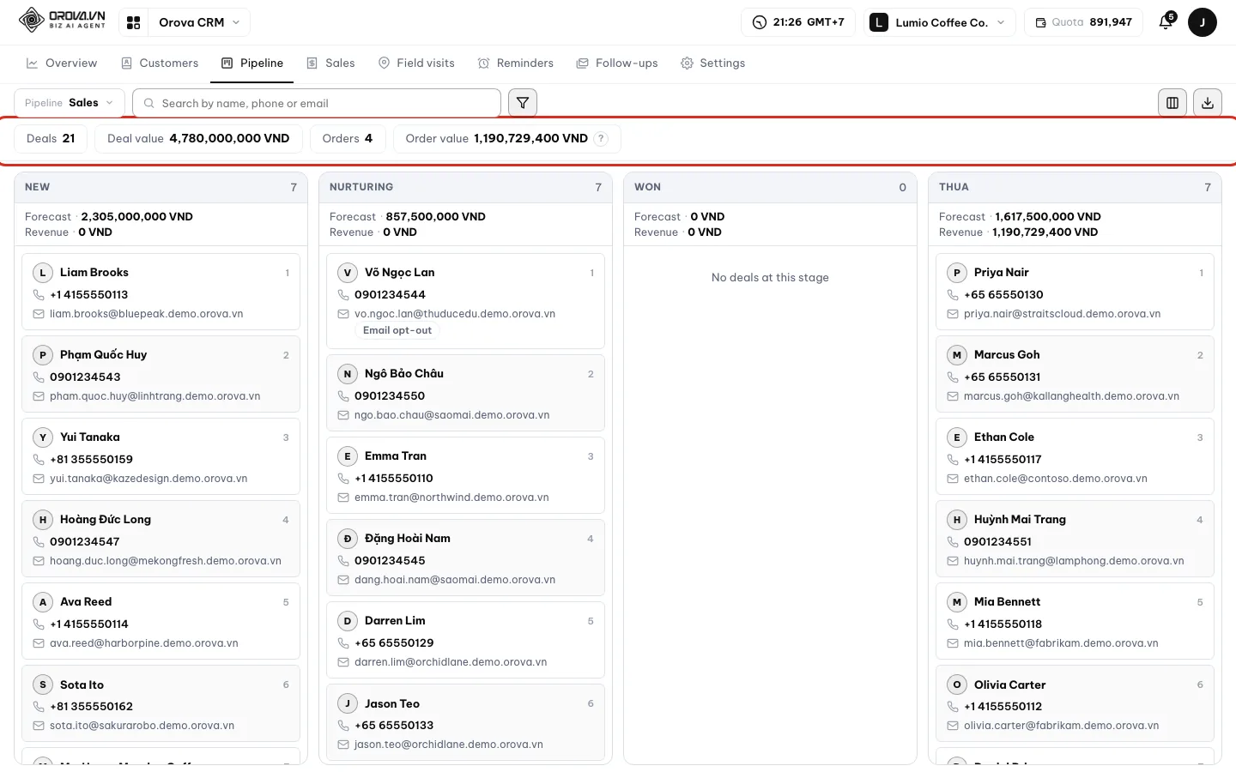Viewport: 1236px width, 772px height.
Task: Click the avatar icon of Darren Lim
Action: 348,621
